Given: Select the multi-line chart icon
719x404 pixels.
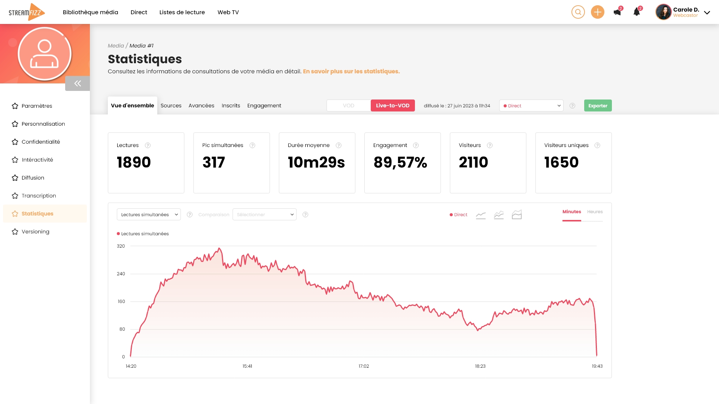Looking at the screenshot, I should click(x=499, y=215).
